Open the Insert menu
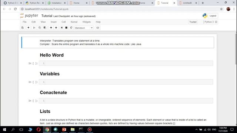Image resolution: width=237 pixels, height=133 pixels. 53,22
